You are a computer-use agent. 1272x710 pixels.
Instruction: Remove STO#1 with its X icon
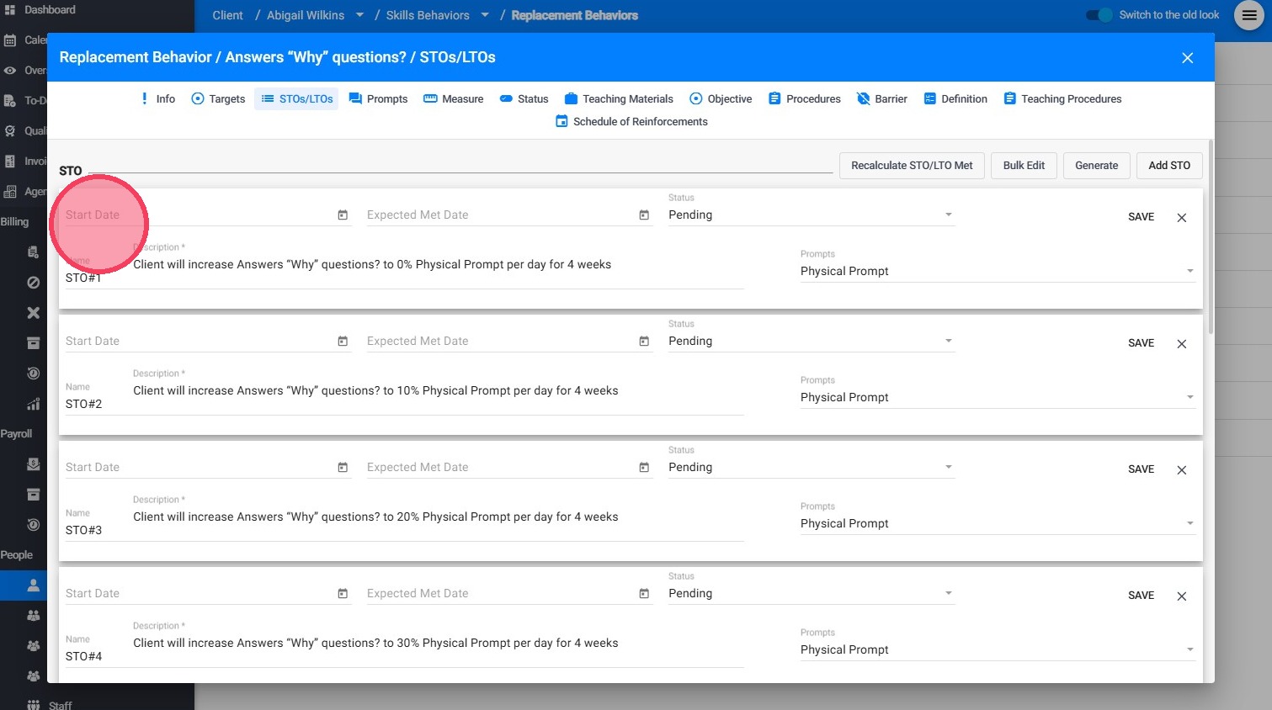pos(1182,218)
